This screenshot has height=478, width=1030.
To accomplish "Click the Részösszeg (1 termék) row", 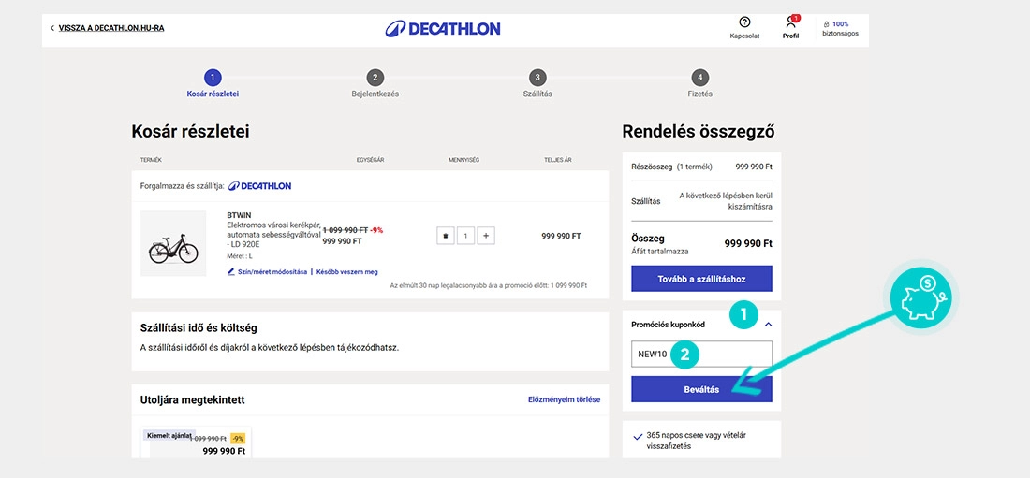I will [701, 167].
